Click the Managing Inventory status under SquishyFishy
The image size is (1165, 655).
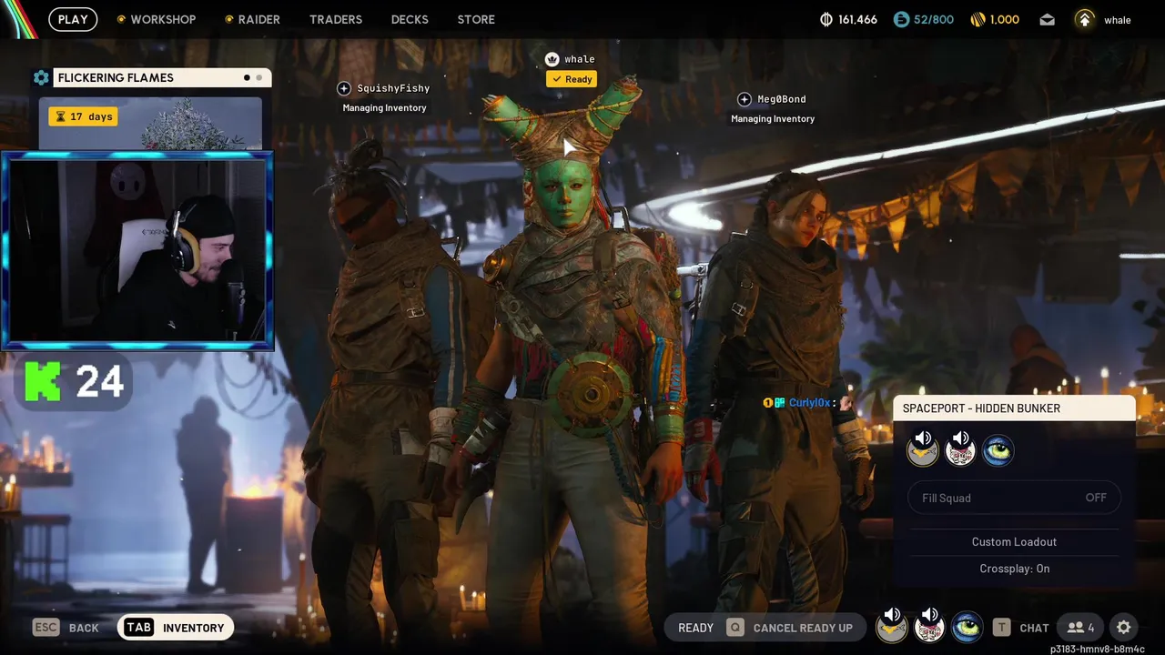pyautogui.click(x=384, y=108)
